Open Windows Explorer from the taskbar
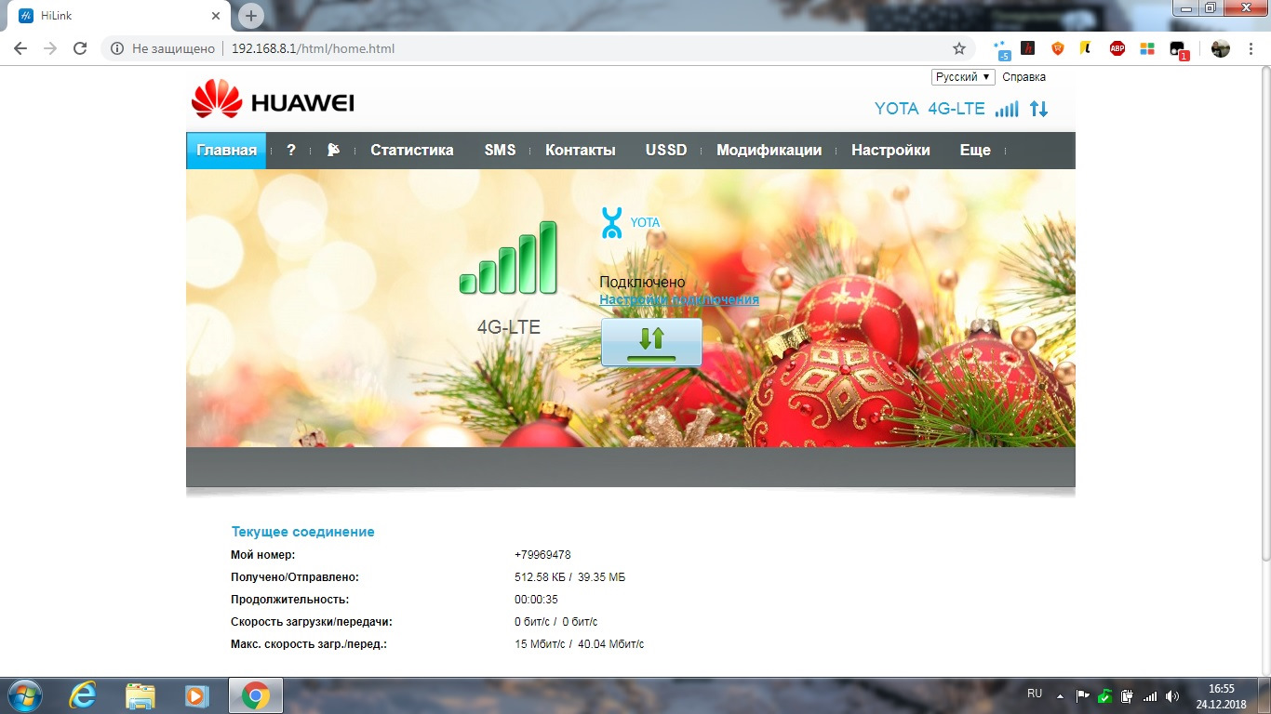This screenshot has height=714, width=1271. click(140, 695)
